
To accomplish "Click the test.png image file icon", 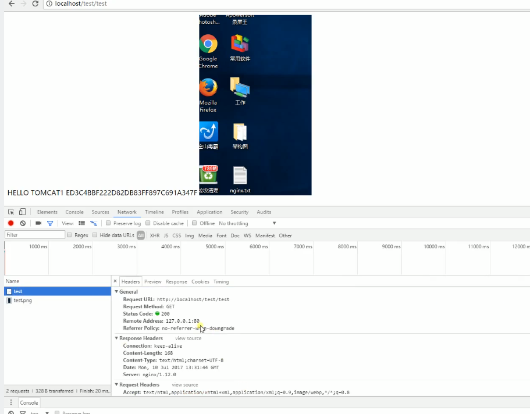I will click(x=9, y=301).
